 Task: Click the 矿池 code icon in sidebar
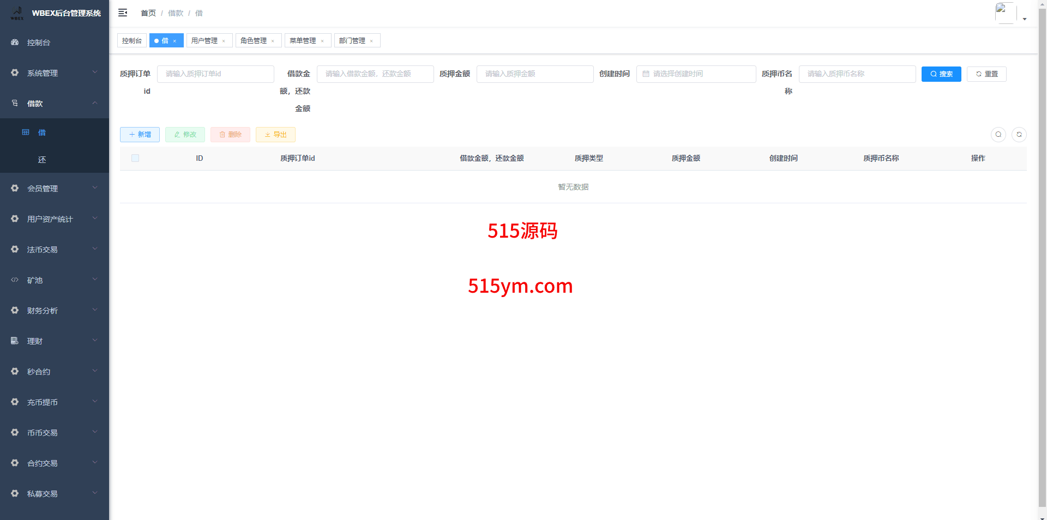[15, 280]
